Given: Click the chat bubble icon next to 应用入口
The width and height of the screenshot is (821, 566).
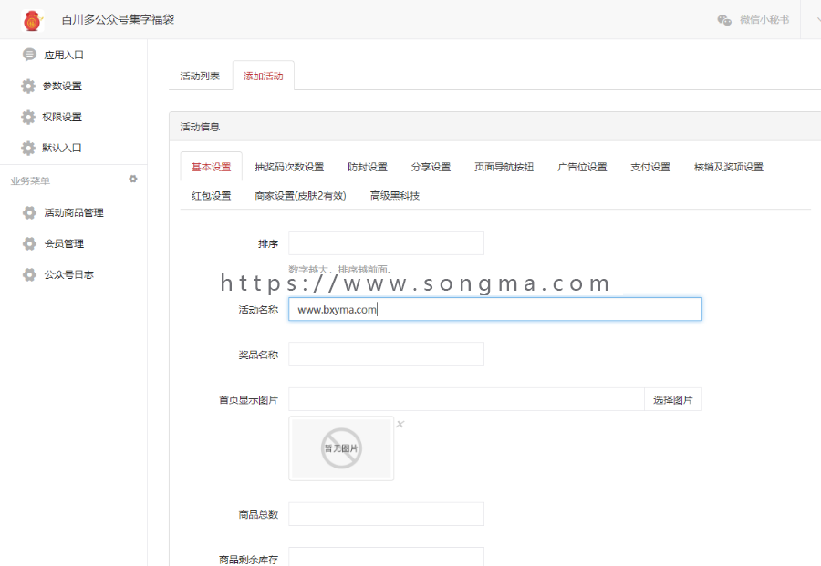Looking at the screenshot, I should (29, 55).
